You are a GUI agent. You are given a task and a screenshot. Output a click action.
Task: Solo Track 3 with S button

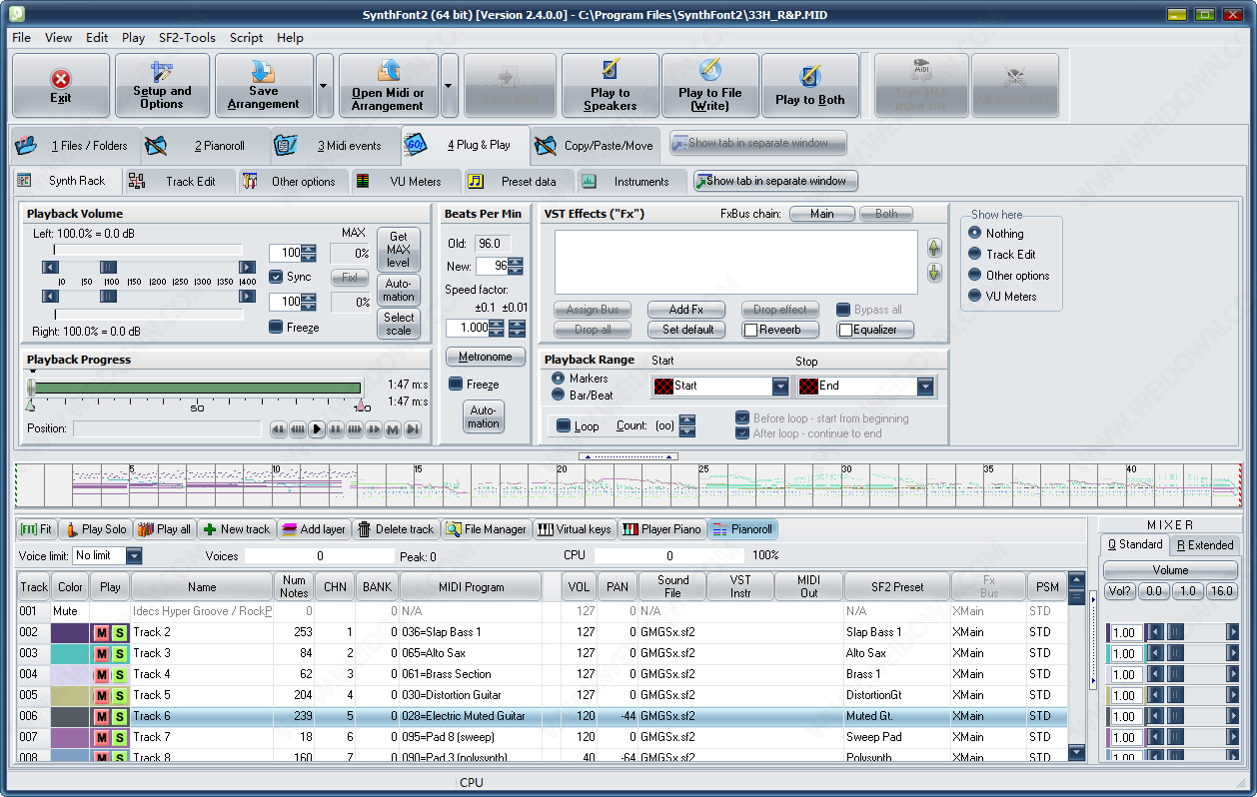pos(119,653)
